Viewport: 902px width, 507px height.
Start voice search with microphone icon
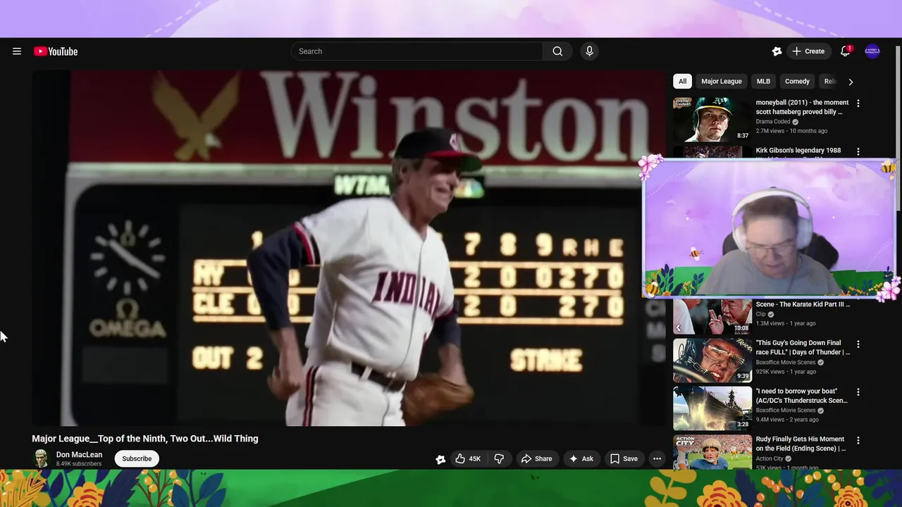pos(589,51)
